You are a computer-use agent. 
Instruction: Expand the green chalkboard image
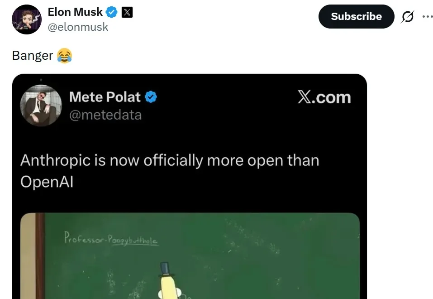(253, 258)
